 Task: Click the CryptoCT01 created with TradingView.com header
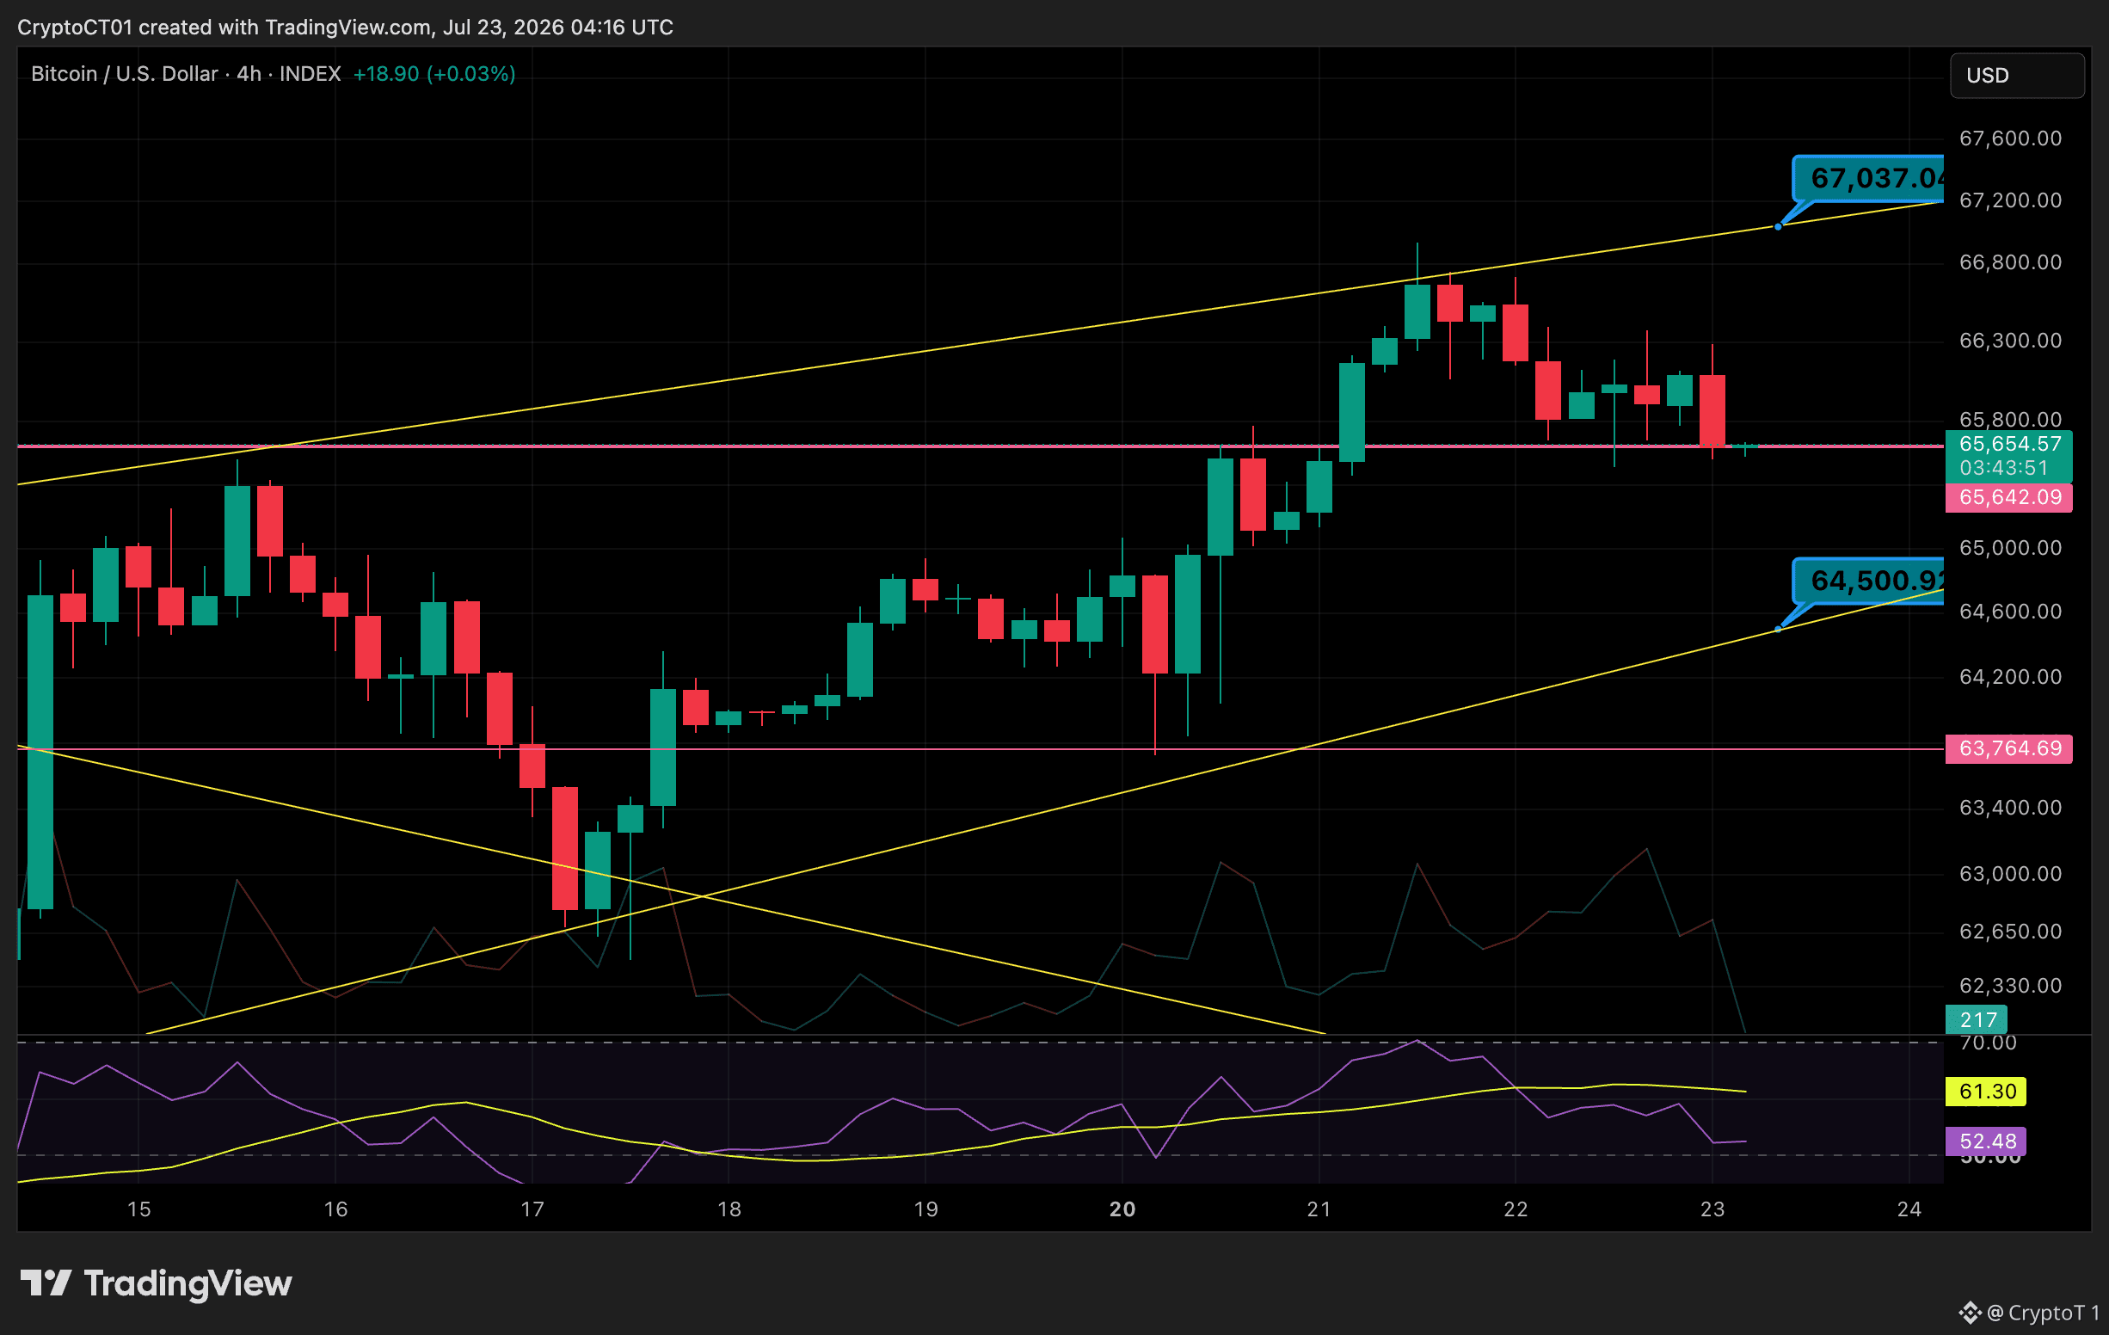pyautogui.click(x=345, y=28)
